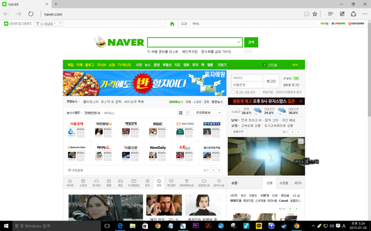Screen dimensions: 371x231
Task: Select the 웹툰 category icon
Action: (x=109, y=183)
